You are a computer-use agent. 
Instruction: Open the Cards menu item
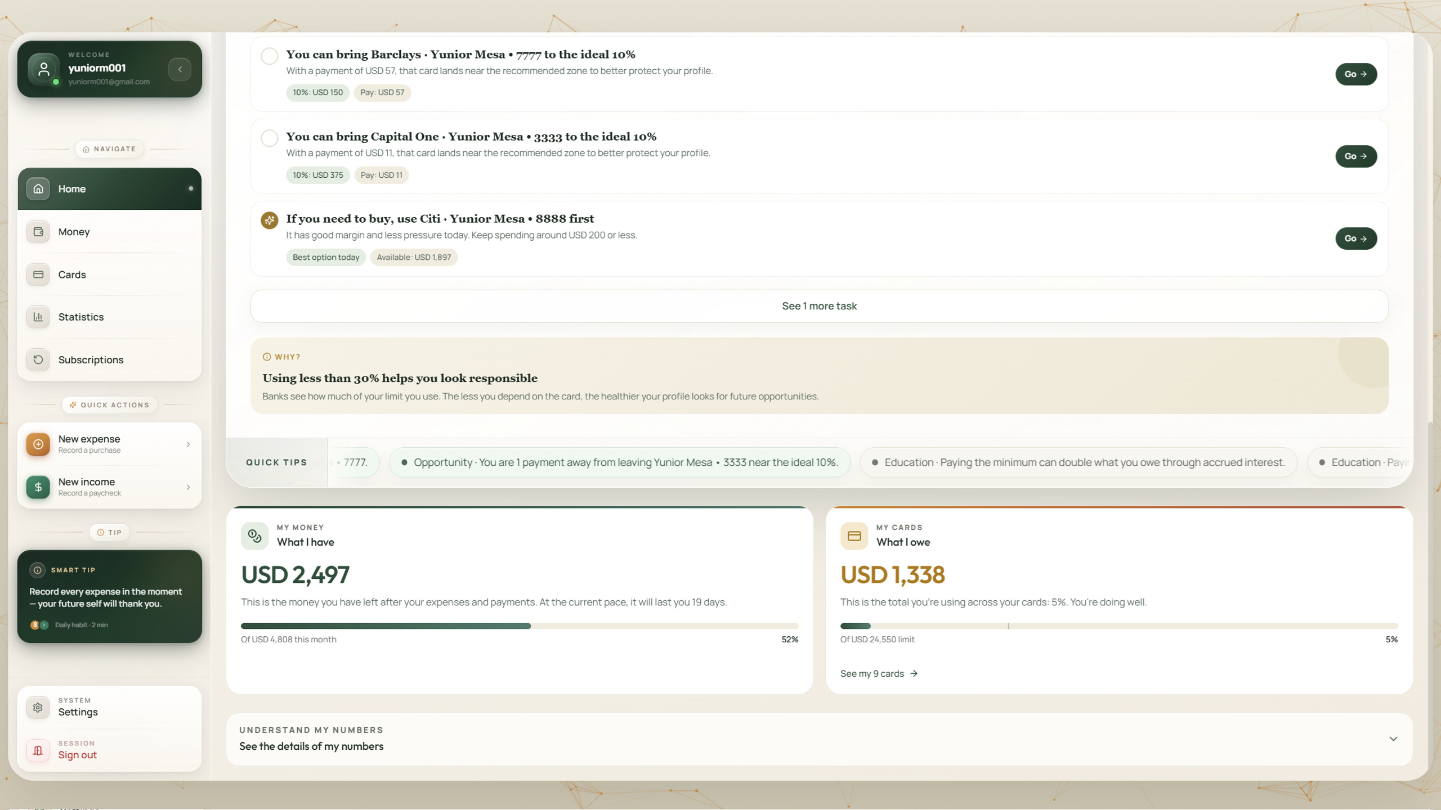[x=110, y=274]
